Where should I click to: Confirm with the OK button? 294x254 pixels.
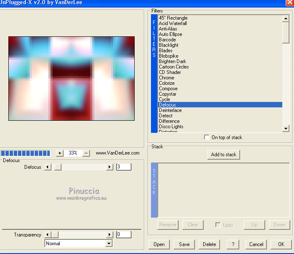coord(281,244)
